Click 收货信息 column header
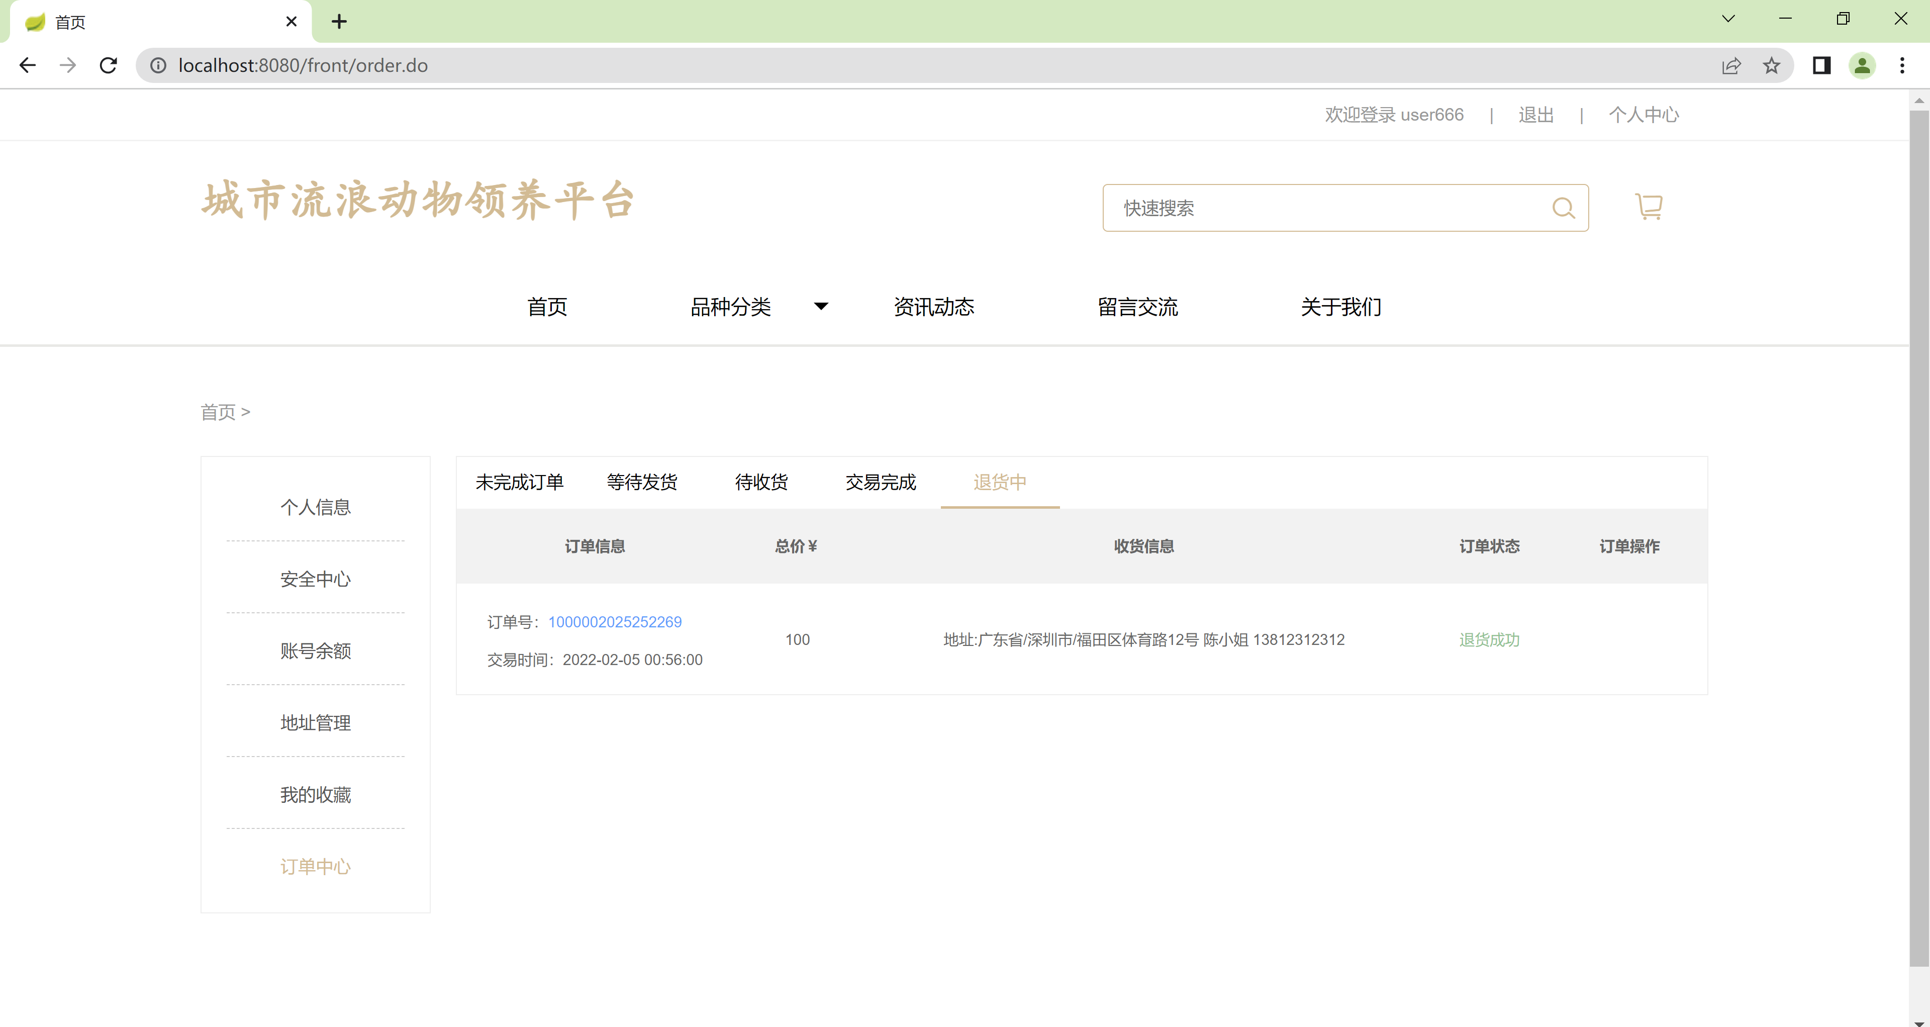 click(x=1143, y=546)
